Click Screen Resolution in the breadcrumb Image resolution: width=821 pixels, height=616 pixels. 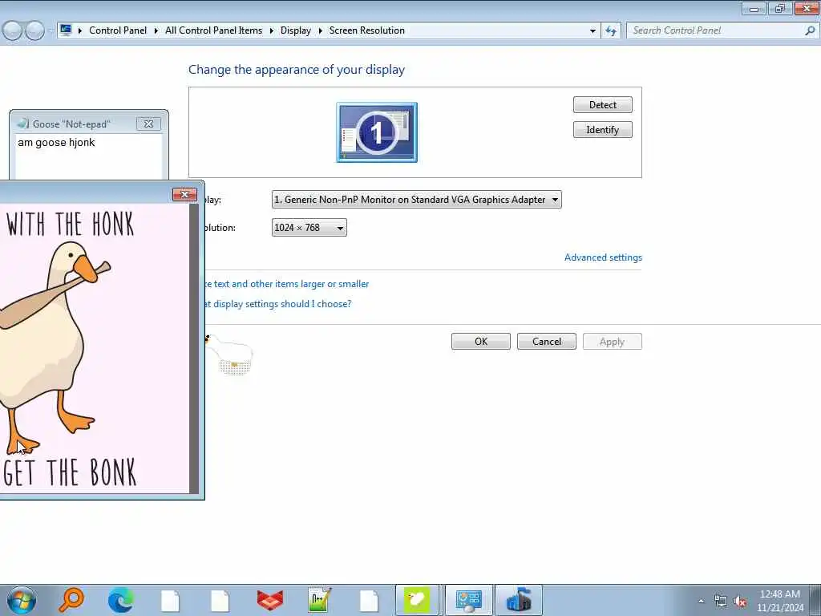tap(367, 30)
